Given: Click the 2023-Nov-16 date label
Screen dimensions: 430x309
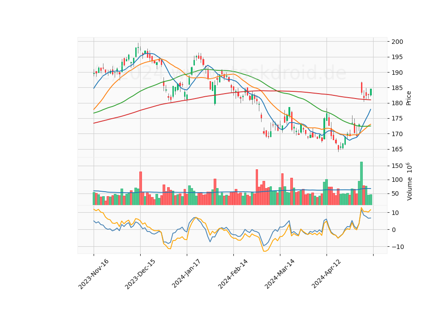Looking at the screenshot, I should 94,274.
